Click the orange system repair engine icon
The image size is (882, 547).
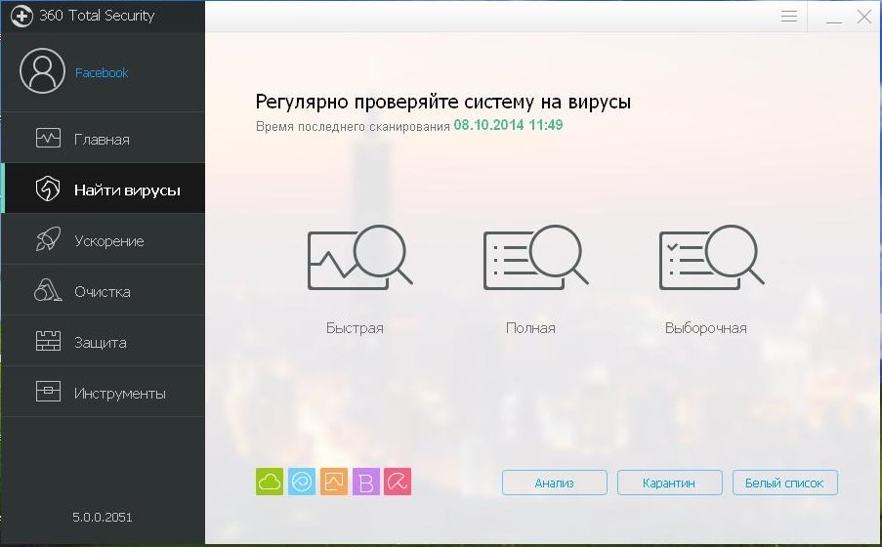[x=334, y=482]
